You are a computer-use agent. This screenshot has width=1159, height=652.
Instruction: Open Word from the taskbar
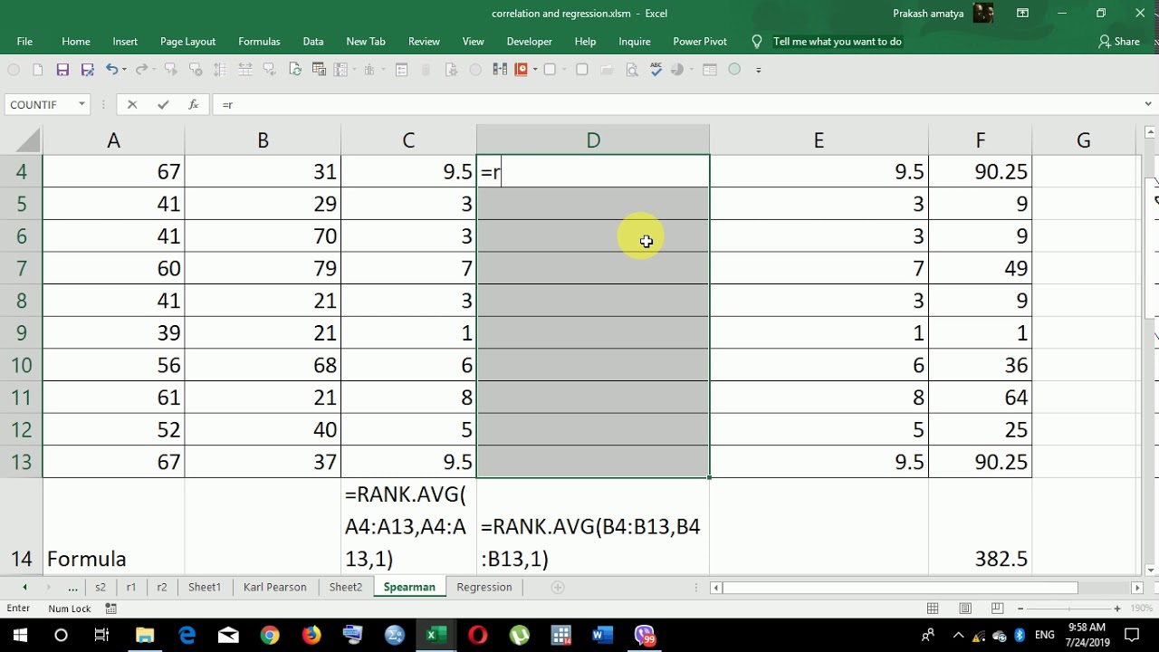pos(602,636)
